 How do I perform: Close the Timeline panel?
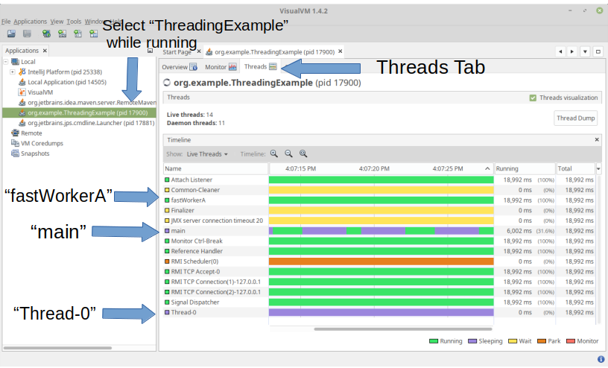(x=597, y=139)
